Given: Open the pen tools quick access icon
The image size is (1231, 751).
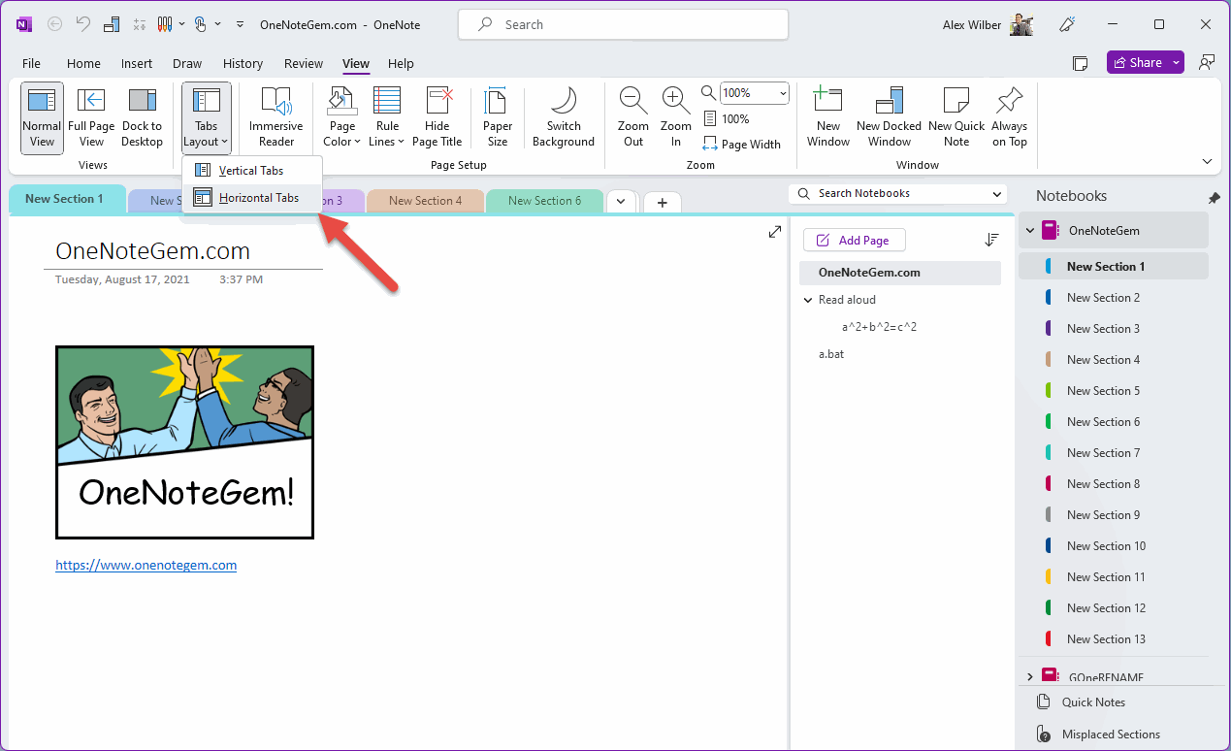Looking at the screenshot, I should [x=165, y=24].
